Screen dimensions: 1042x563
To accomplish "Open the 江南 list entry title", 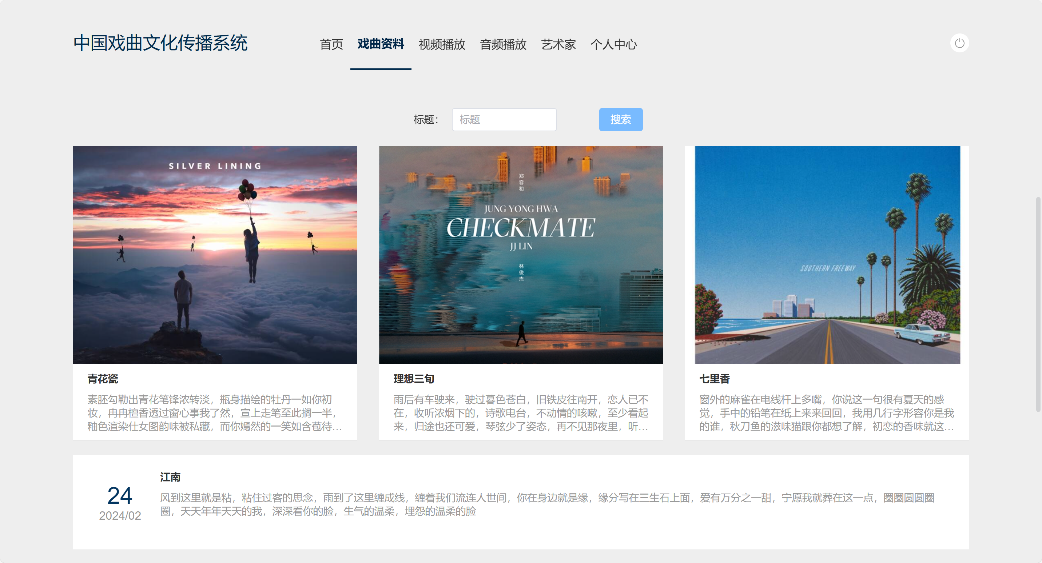I will pyautogui.click(x=170, y=477).
